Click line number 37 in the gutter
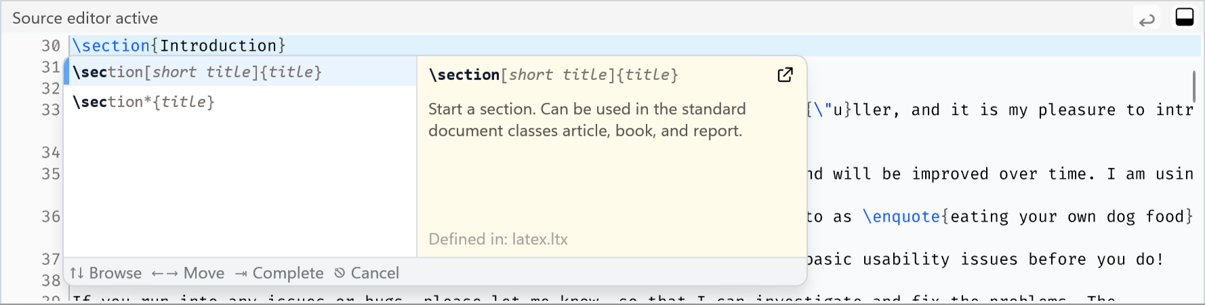This screenshot has width=1205, height=305. [51, 260]
